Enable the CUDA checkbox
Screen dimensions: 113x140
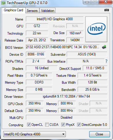coord(47,125)
